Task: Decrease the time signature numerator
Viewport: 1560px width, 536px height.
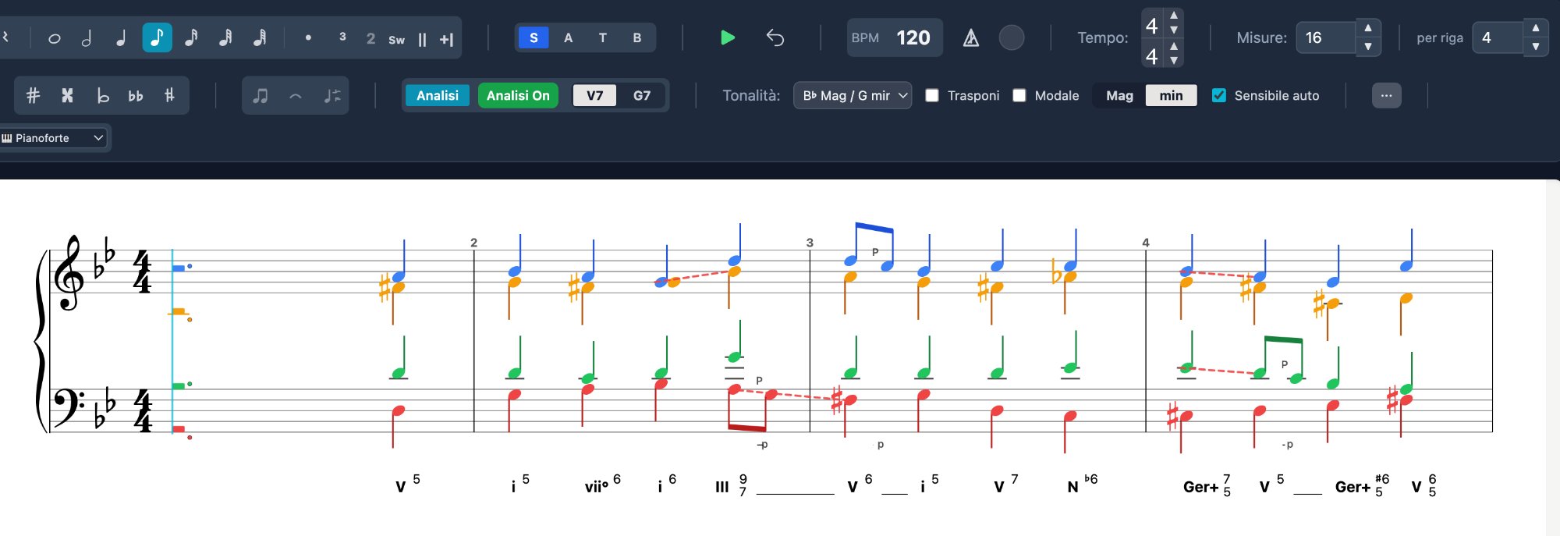Action: [1174, 30]
